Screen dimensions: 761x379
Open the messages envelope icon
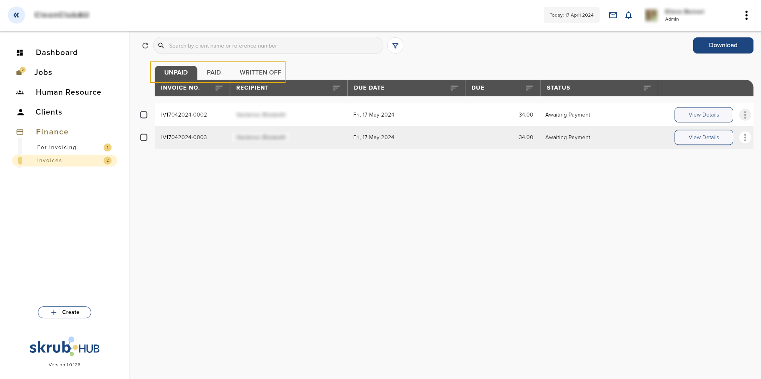coord(613,15)
